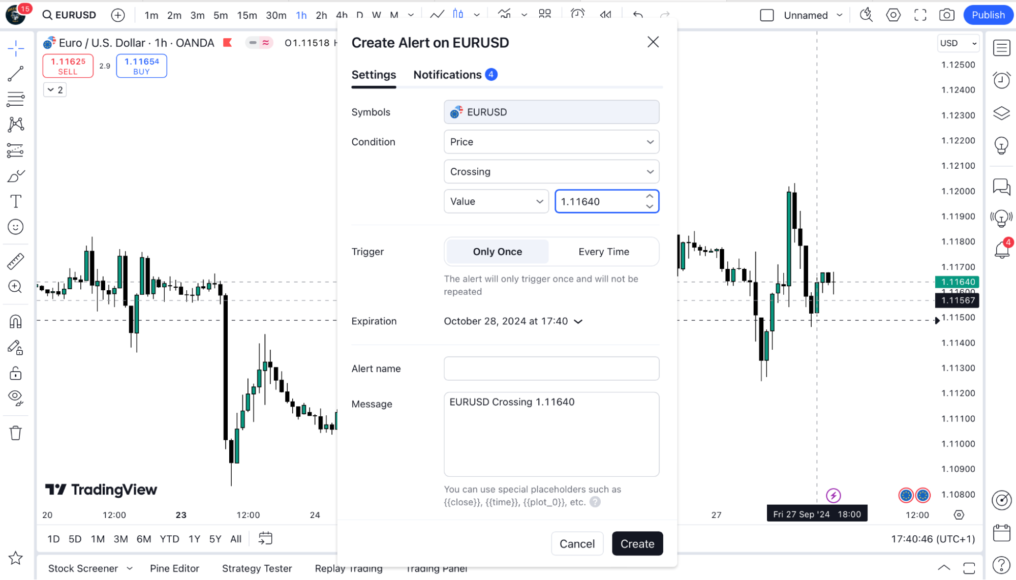Screen dimensions: 1016x580
Task: Click the Cancel button
Action: click(577, 544)
